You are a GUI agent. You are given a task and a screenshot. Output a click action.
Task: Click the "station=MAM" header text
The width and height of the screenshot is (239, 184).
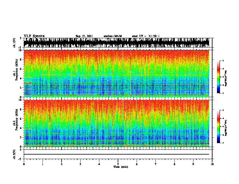tap(113, 36)
